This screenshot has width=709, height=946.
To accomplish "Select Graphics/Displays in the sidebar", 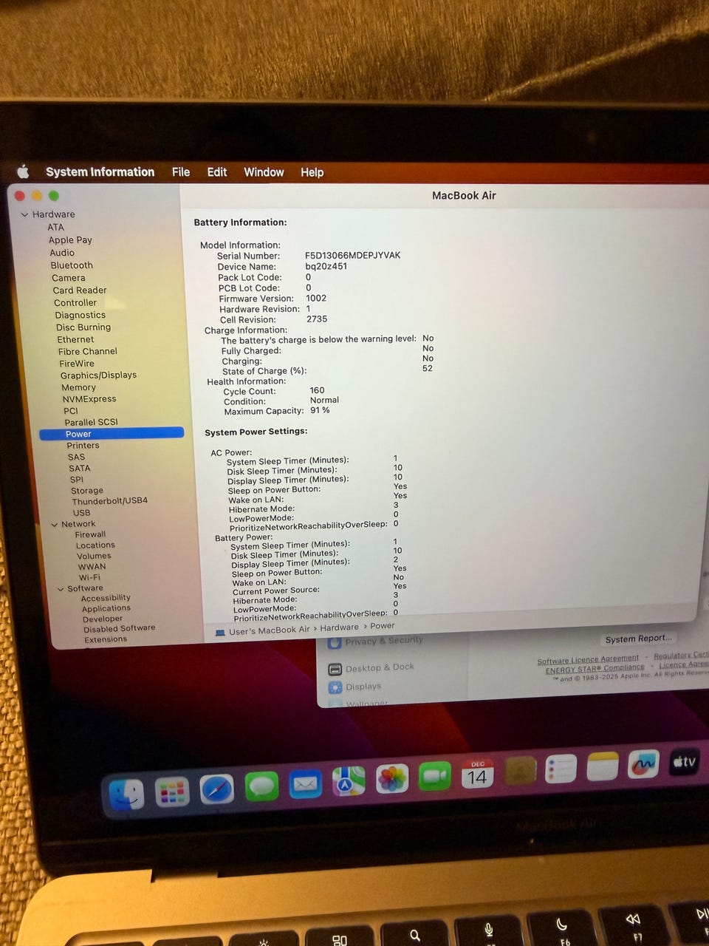I will click(98, 375).
